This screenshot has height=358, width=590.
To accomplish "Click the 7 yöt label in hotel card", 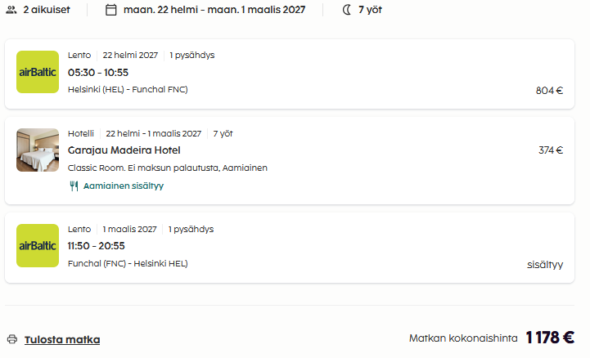I will click(x=223, y=134).
